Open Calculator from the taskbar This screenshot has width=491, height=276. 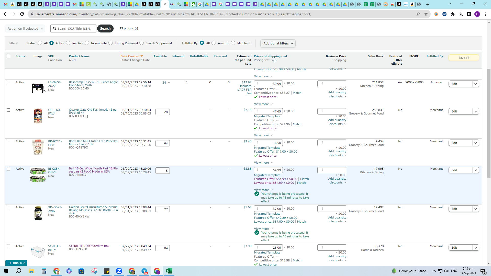(44, 271)
